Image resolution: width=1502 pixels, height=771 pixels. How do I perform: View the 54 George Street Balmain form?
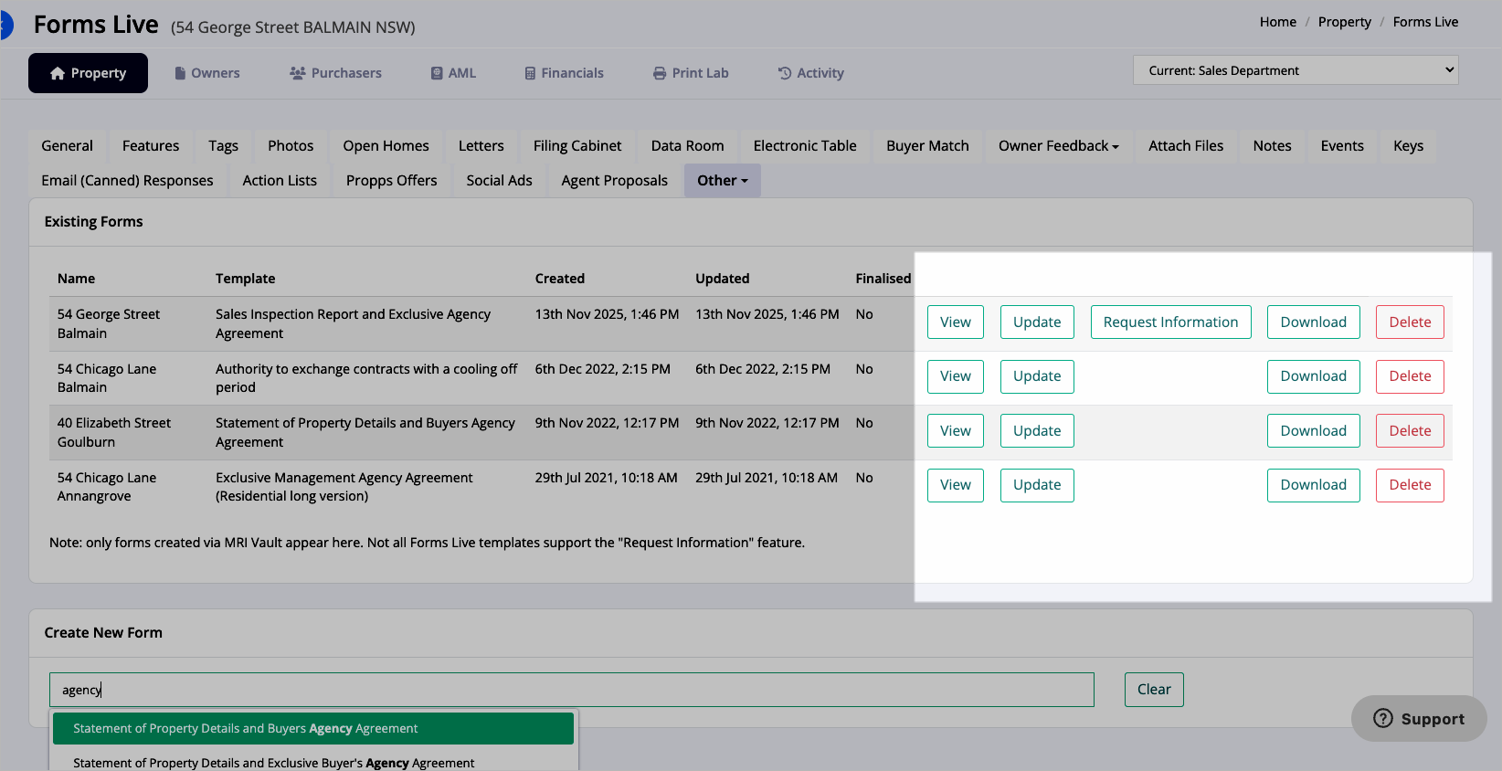point(956,322)
